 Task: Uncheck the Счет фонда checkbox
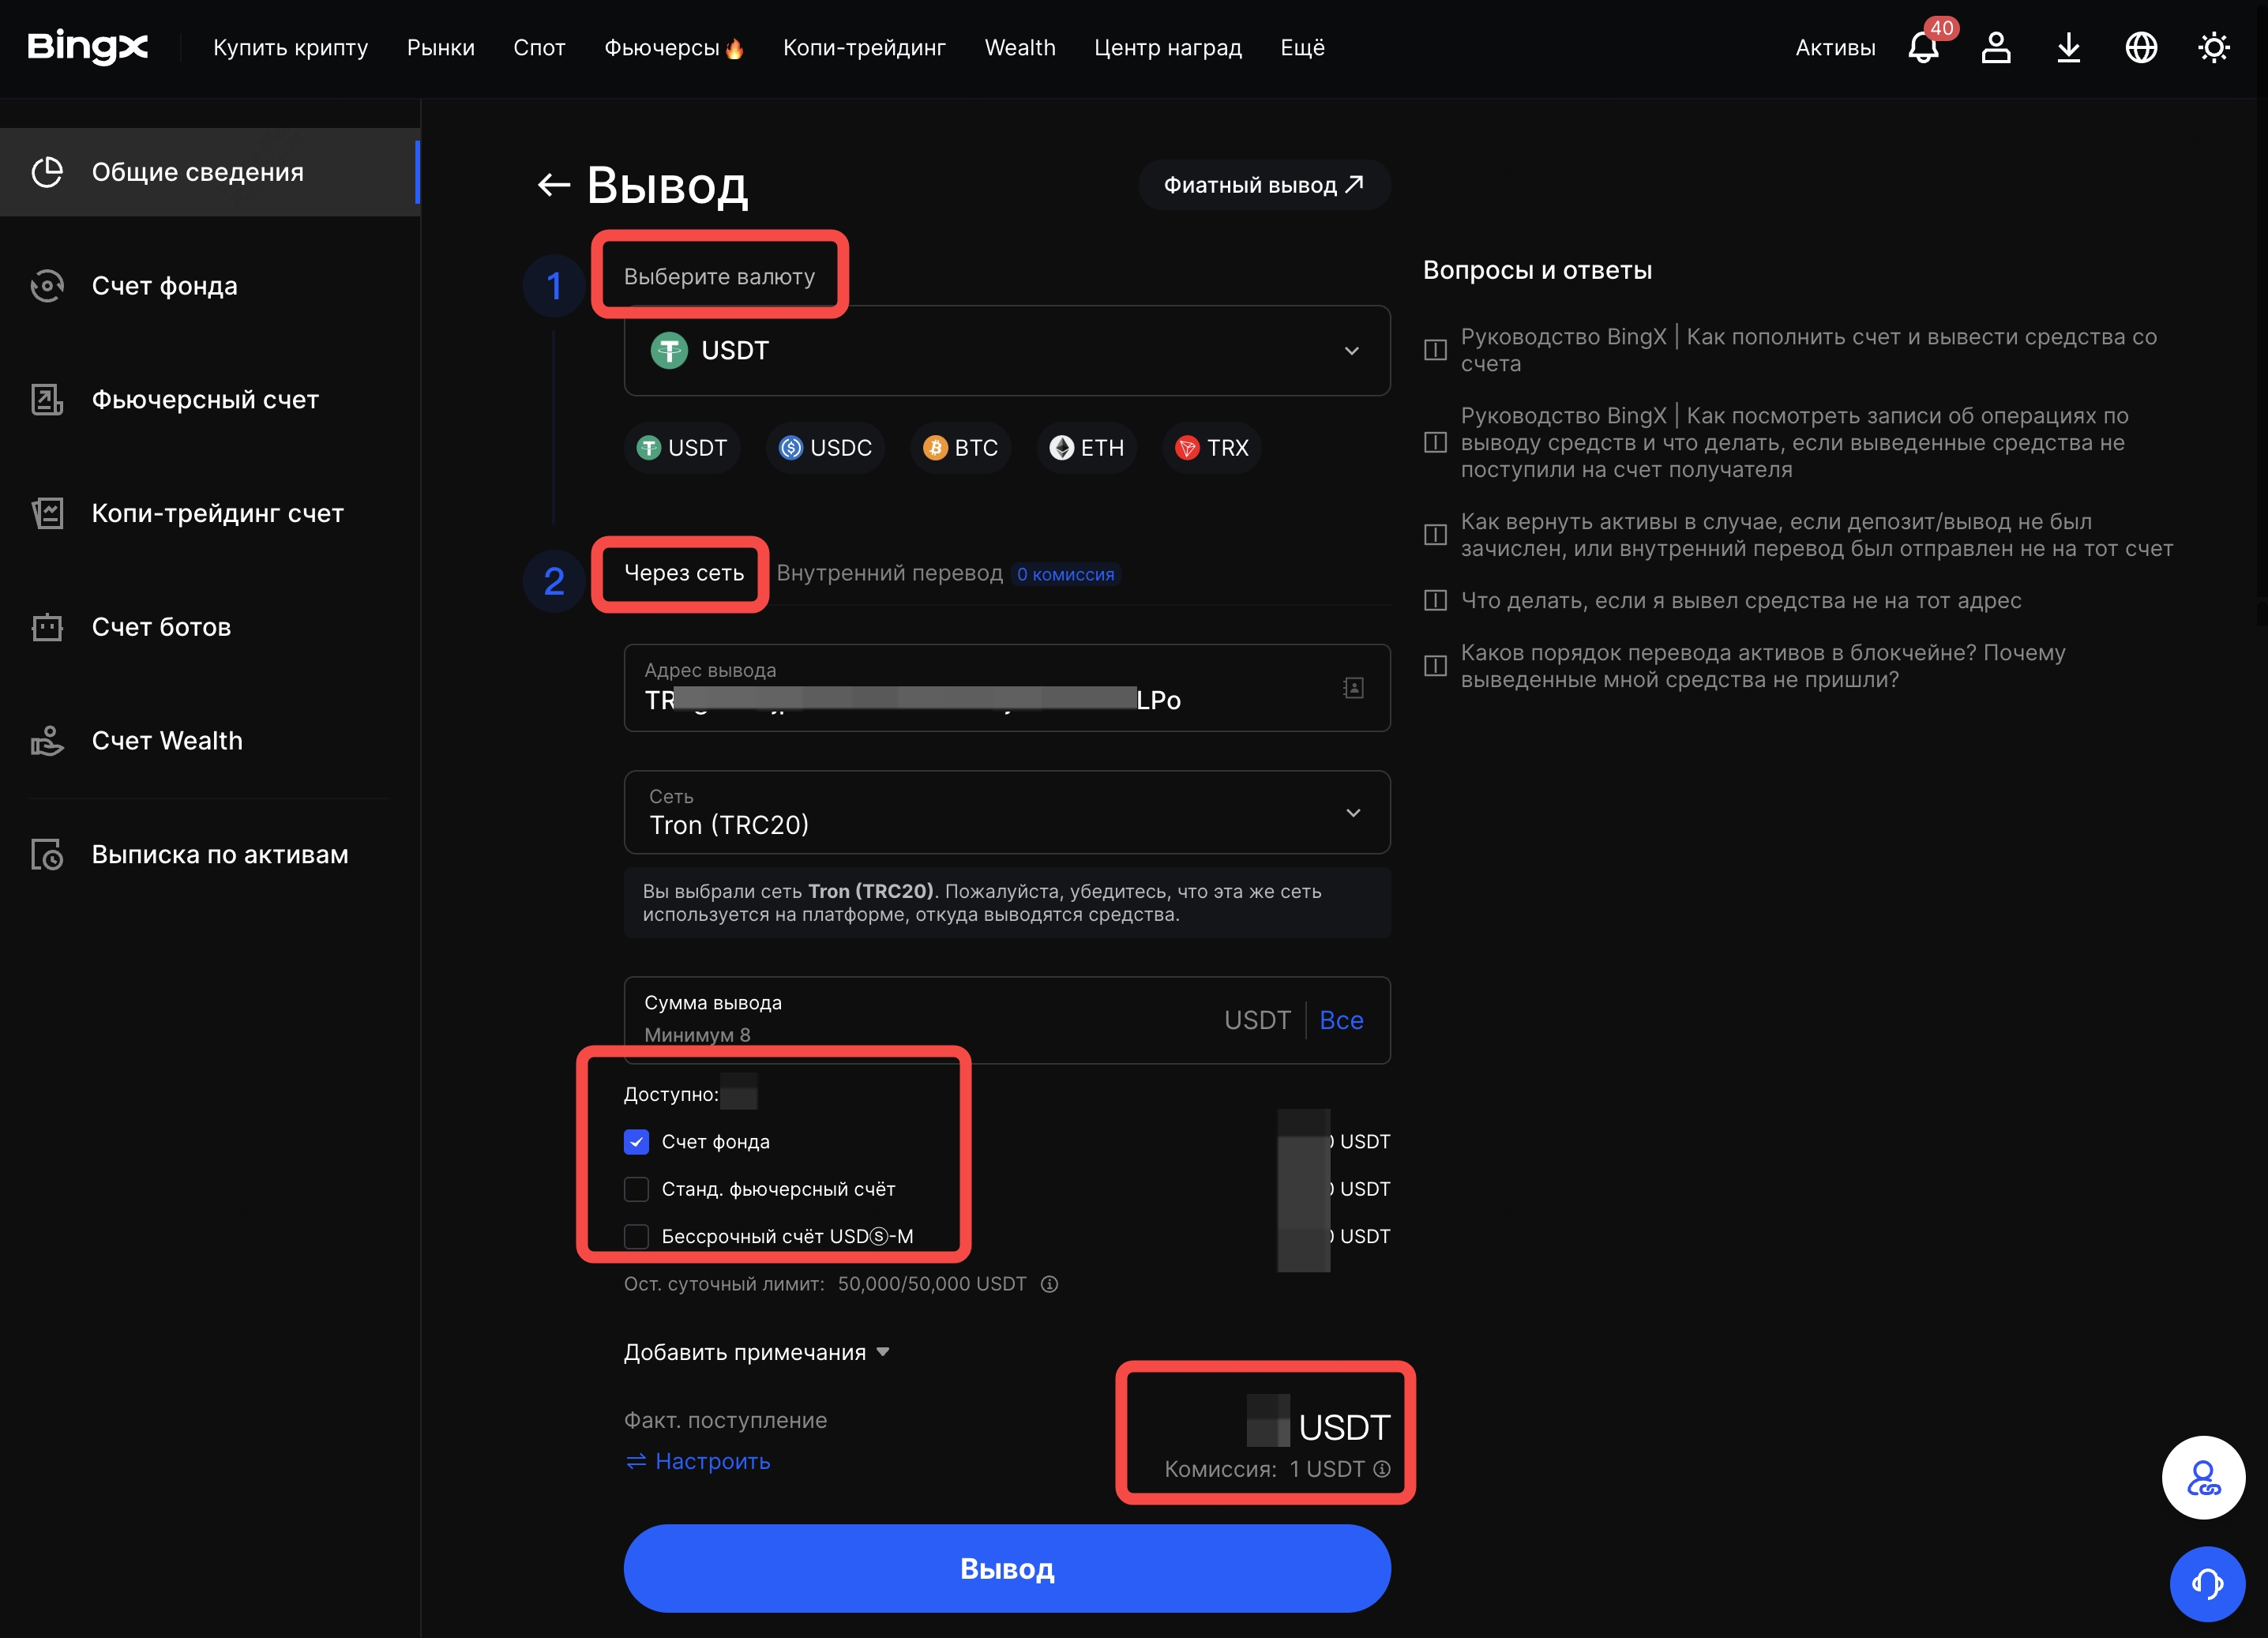636,1141
